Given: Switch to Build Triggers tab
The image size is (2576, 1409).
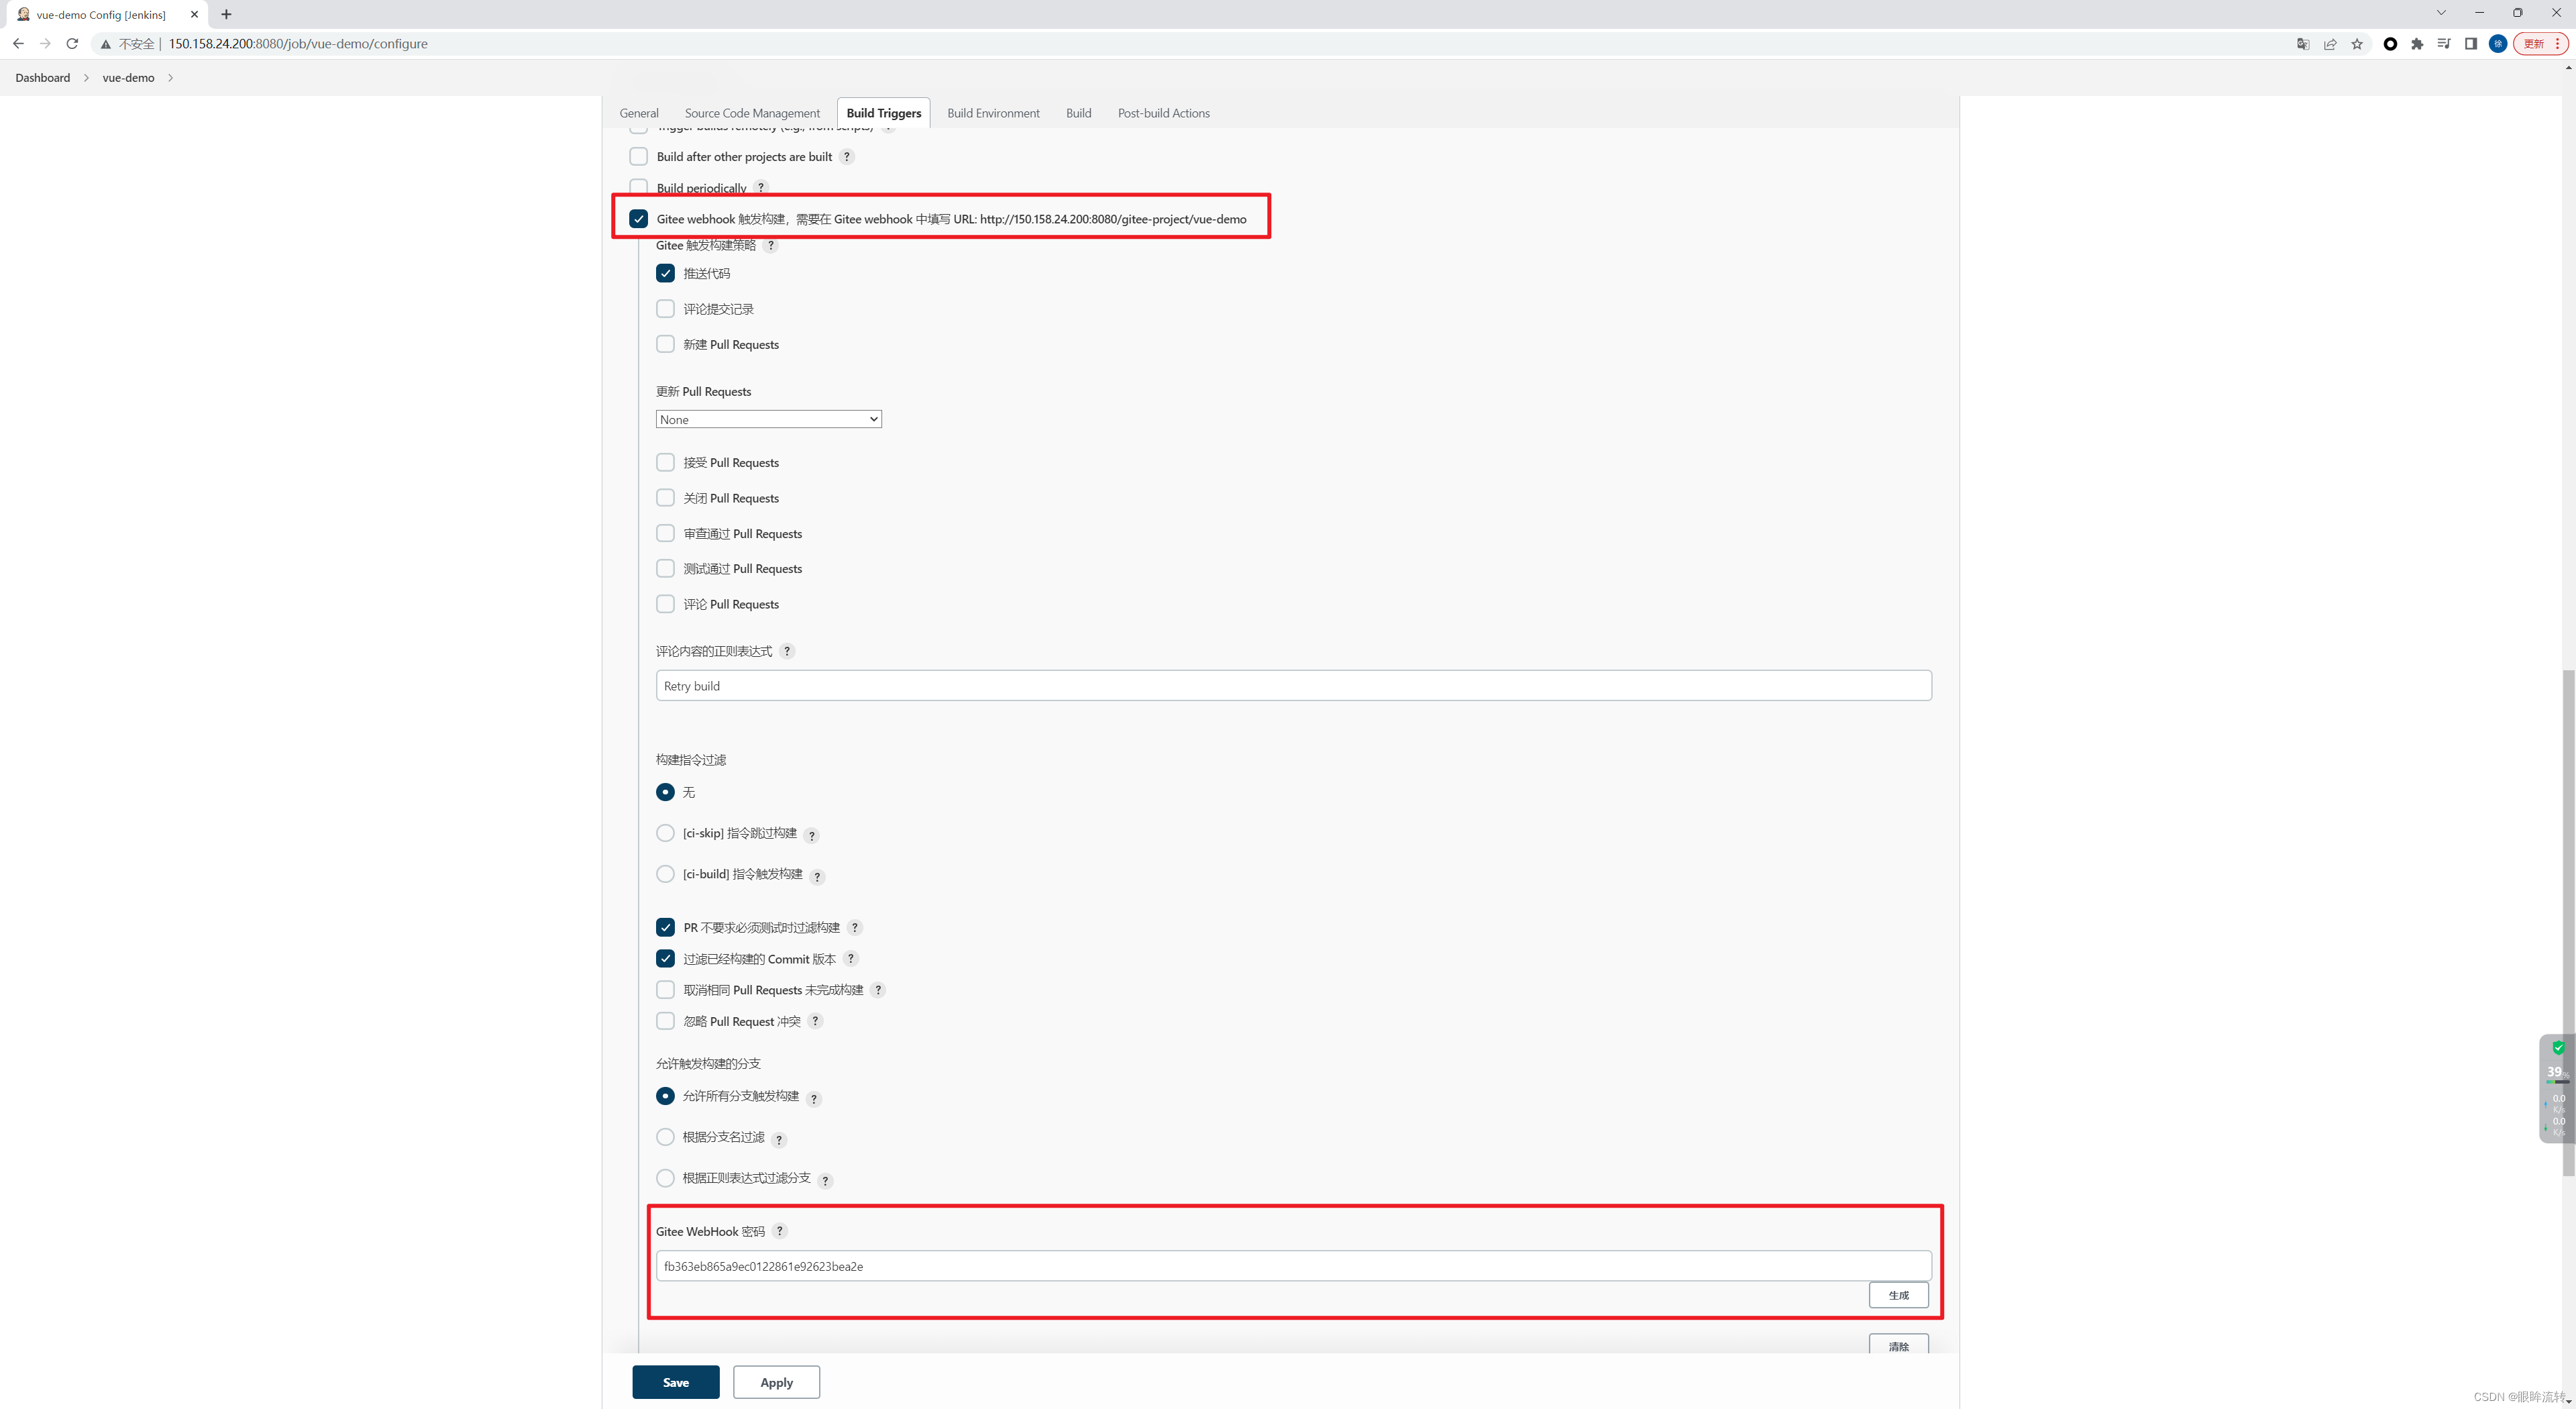Looking at the screenshot, I should point(884,113).
